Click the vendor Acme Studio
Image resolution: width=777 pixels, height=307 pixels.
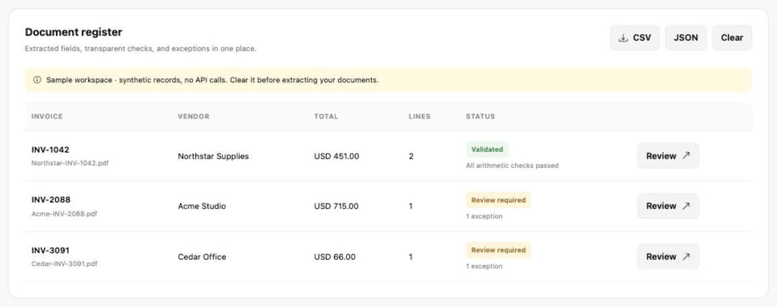pos(202,206)
